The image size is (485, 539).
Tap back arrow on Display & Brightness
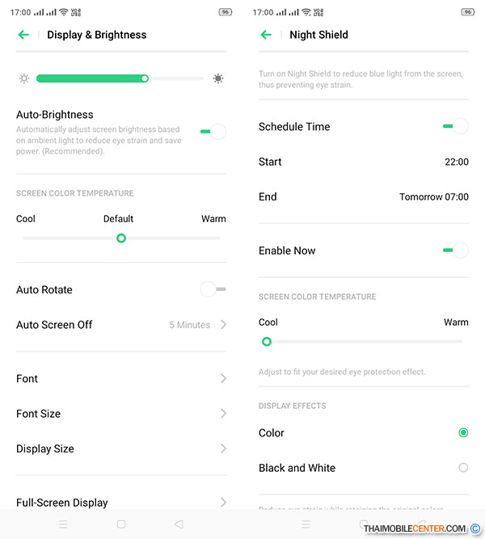pos(23,35)
